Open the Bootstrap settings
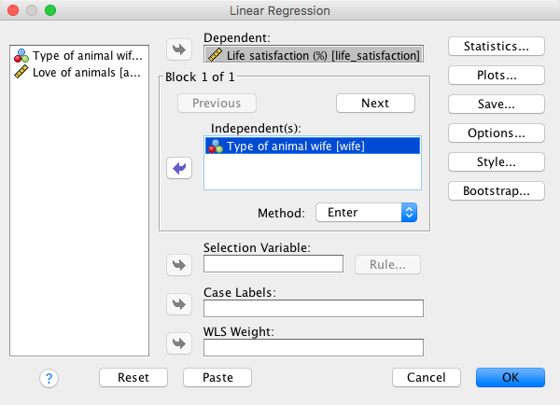The image size is (560, 405). (x=497, y=190)
